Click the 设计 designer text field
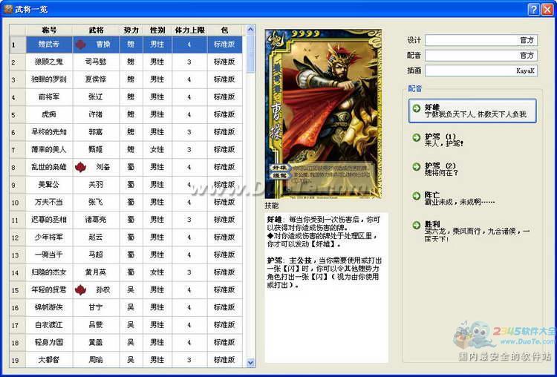Screen dimensions: 557x377 point(481,40)
